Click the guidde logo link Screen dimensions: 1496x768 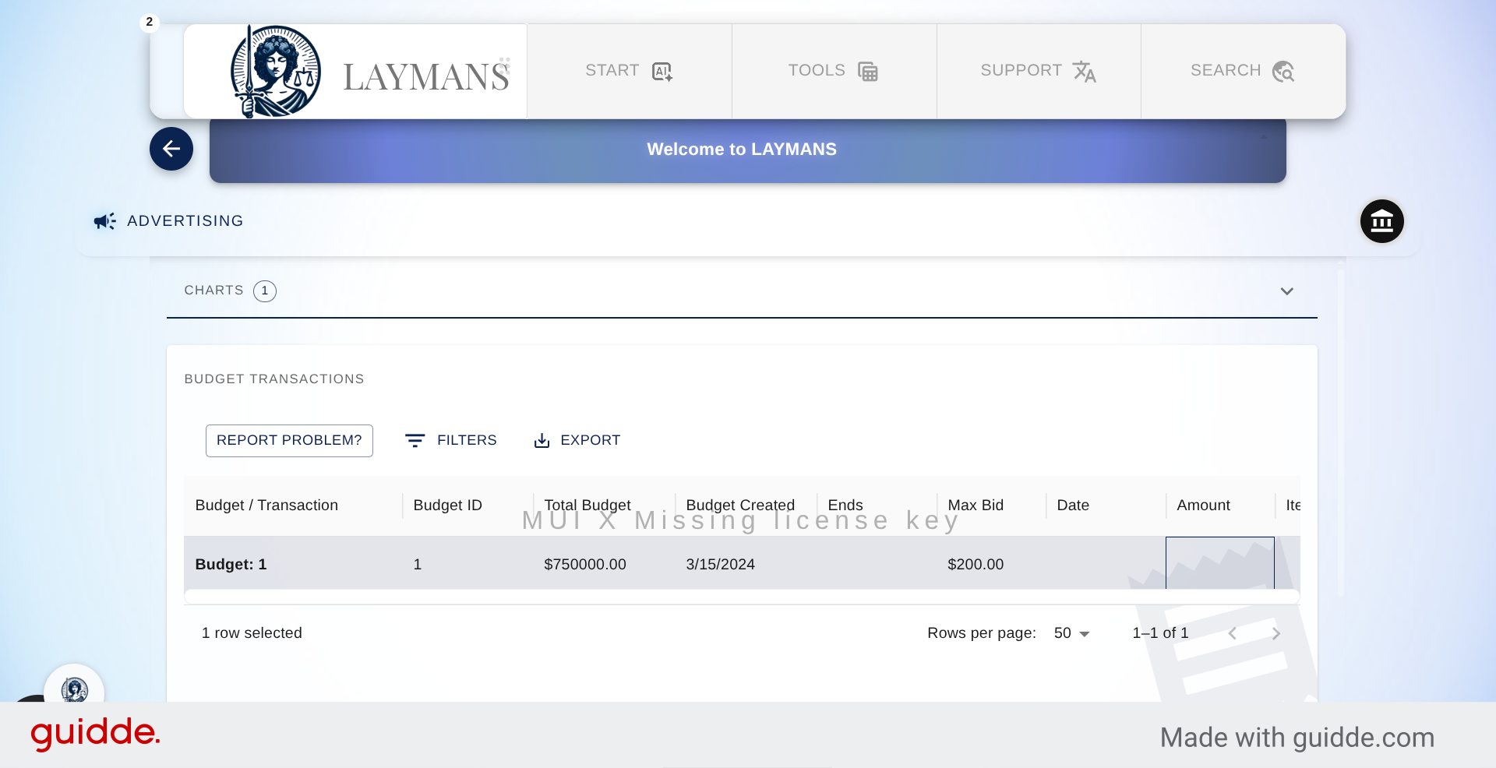[x=95, y=733]
